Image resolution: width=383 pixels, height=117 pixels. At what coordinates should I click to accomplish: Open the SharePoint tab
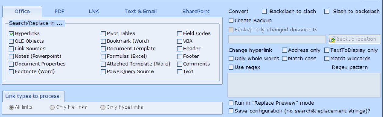tap(196, 12)
